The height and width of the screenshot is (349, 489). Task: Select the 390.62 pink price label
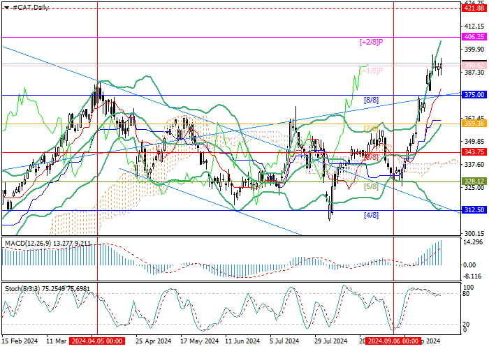(x=474, y=66)
